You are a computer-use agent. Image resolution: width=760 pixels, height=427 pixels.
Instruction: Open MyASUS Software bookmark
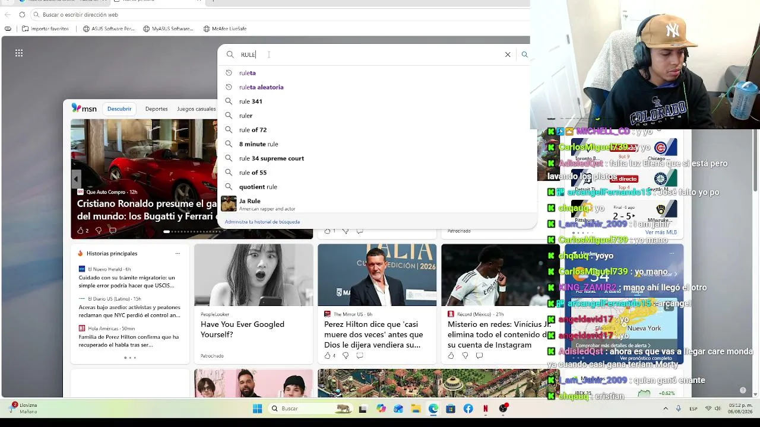[x=169, y=28]
